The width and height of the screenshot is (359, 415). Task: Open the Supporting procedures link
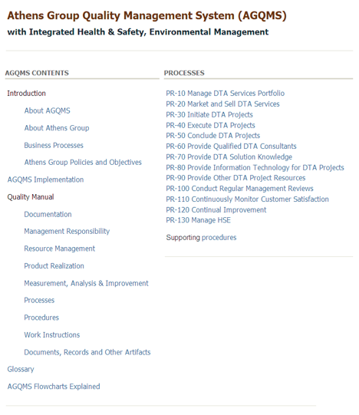tap(201, 237)
